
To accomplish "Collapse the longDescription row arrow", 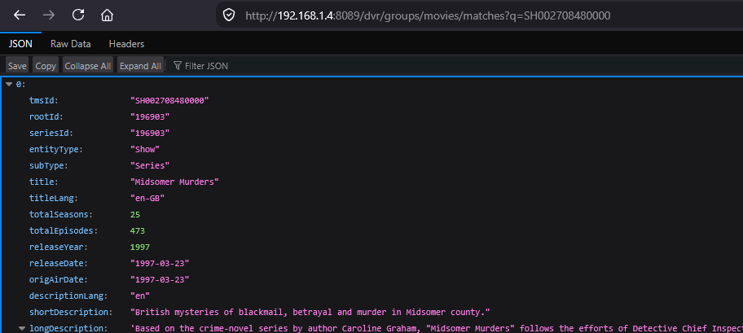I will point(22,328).
